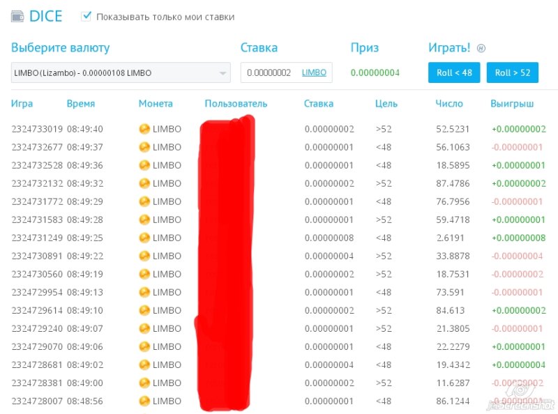This screenshot has width=558, height=414.
Task: Open game ID 2324731583 entry
Action: (x=37, y=220)
